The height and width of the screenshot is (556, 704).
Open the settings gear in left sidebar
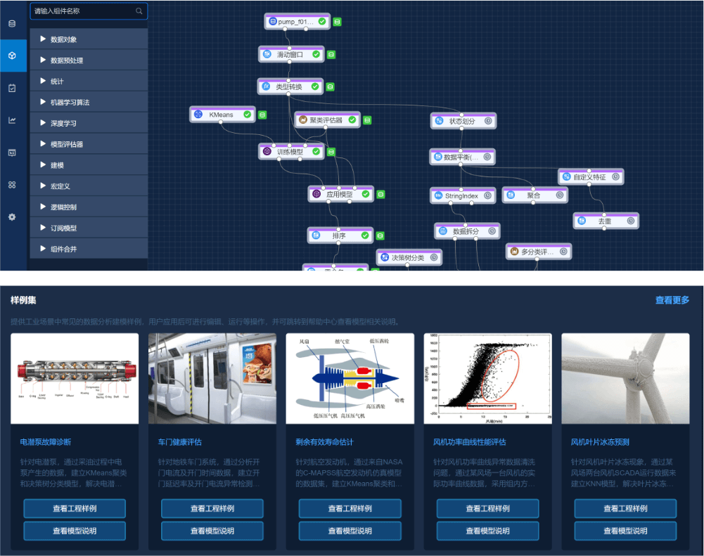(11, 217)
